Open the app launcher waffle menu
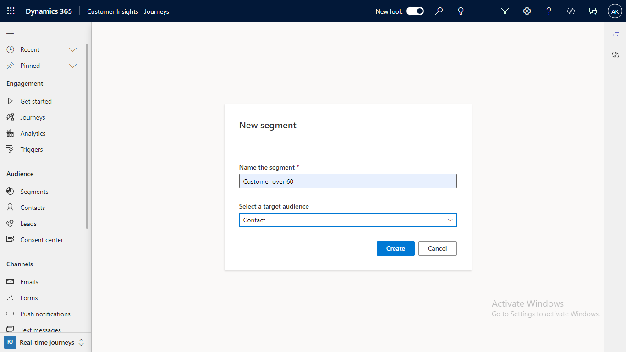The image size is (626, 352). pyautogui.click(x=11, y=11)
